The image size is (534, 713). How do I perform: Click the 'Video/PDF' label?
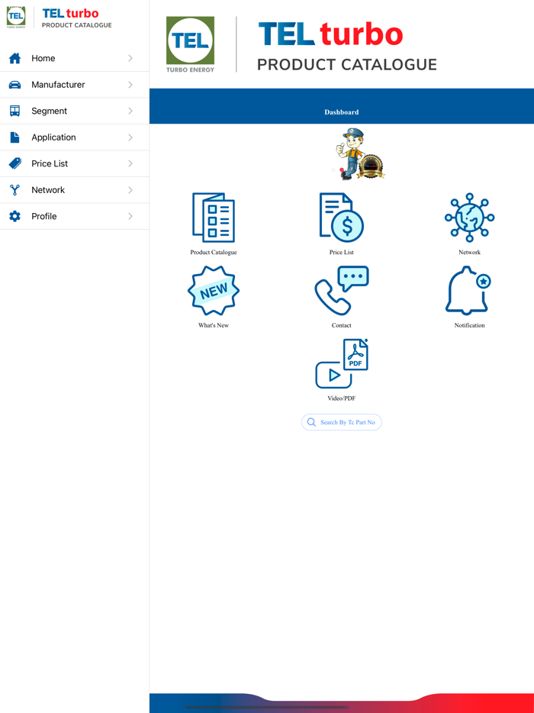click(342, 398)
